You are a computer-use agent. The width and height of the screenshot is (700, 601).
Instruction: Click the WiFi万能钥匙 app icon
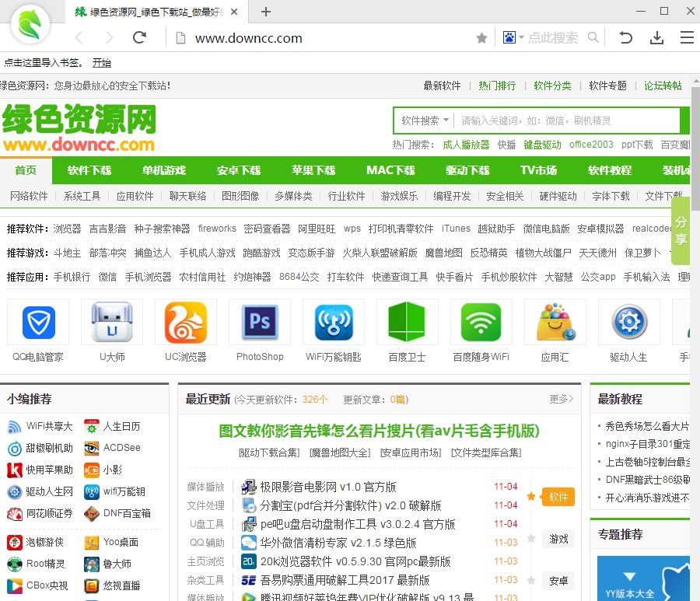333,323
